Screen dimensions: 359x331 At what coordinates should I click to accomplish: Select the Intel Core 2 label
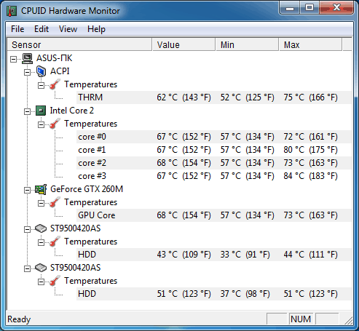[71, 111]
